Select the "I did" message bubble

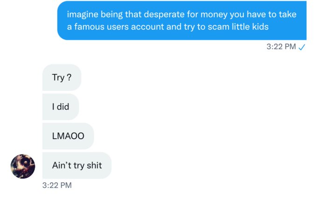click(61, 107)
